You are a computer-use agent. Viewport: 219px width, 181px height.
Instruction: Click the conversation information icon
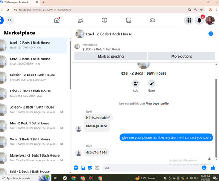tap(211, 34)
